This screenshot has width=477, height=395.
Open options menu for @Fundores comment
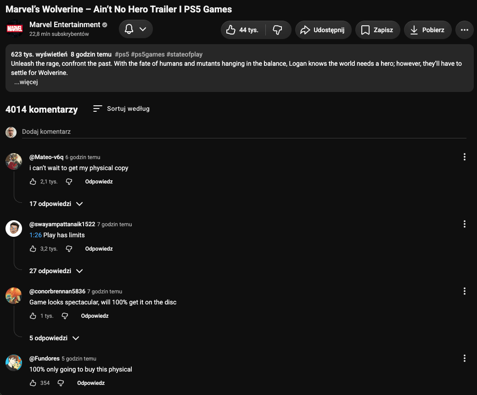pyautogui.click(x=464, y=358)
